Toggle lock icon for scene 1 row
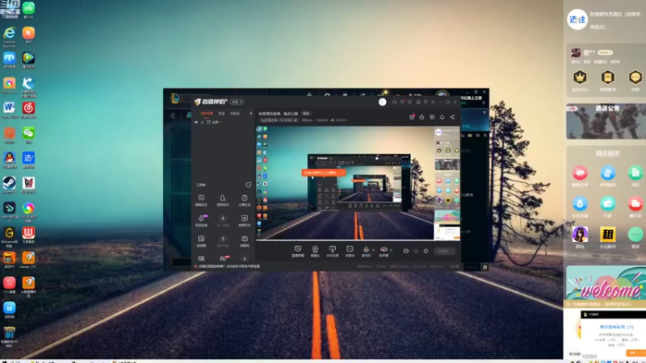 coord(203,123)
